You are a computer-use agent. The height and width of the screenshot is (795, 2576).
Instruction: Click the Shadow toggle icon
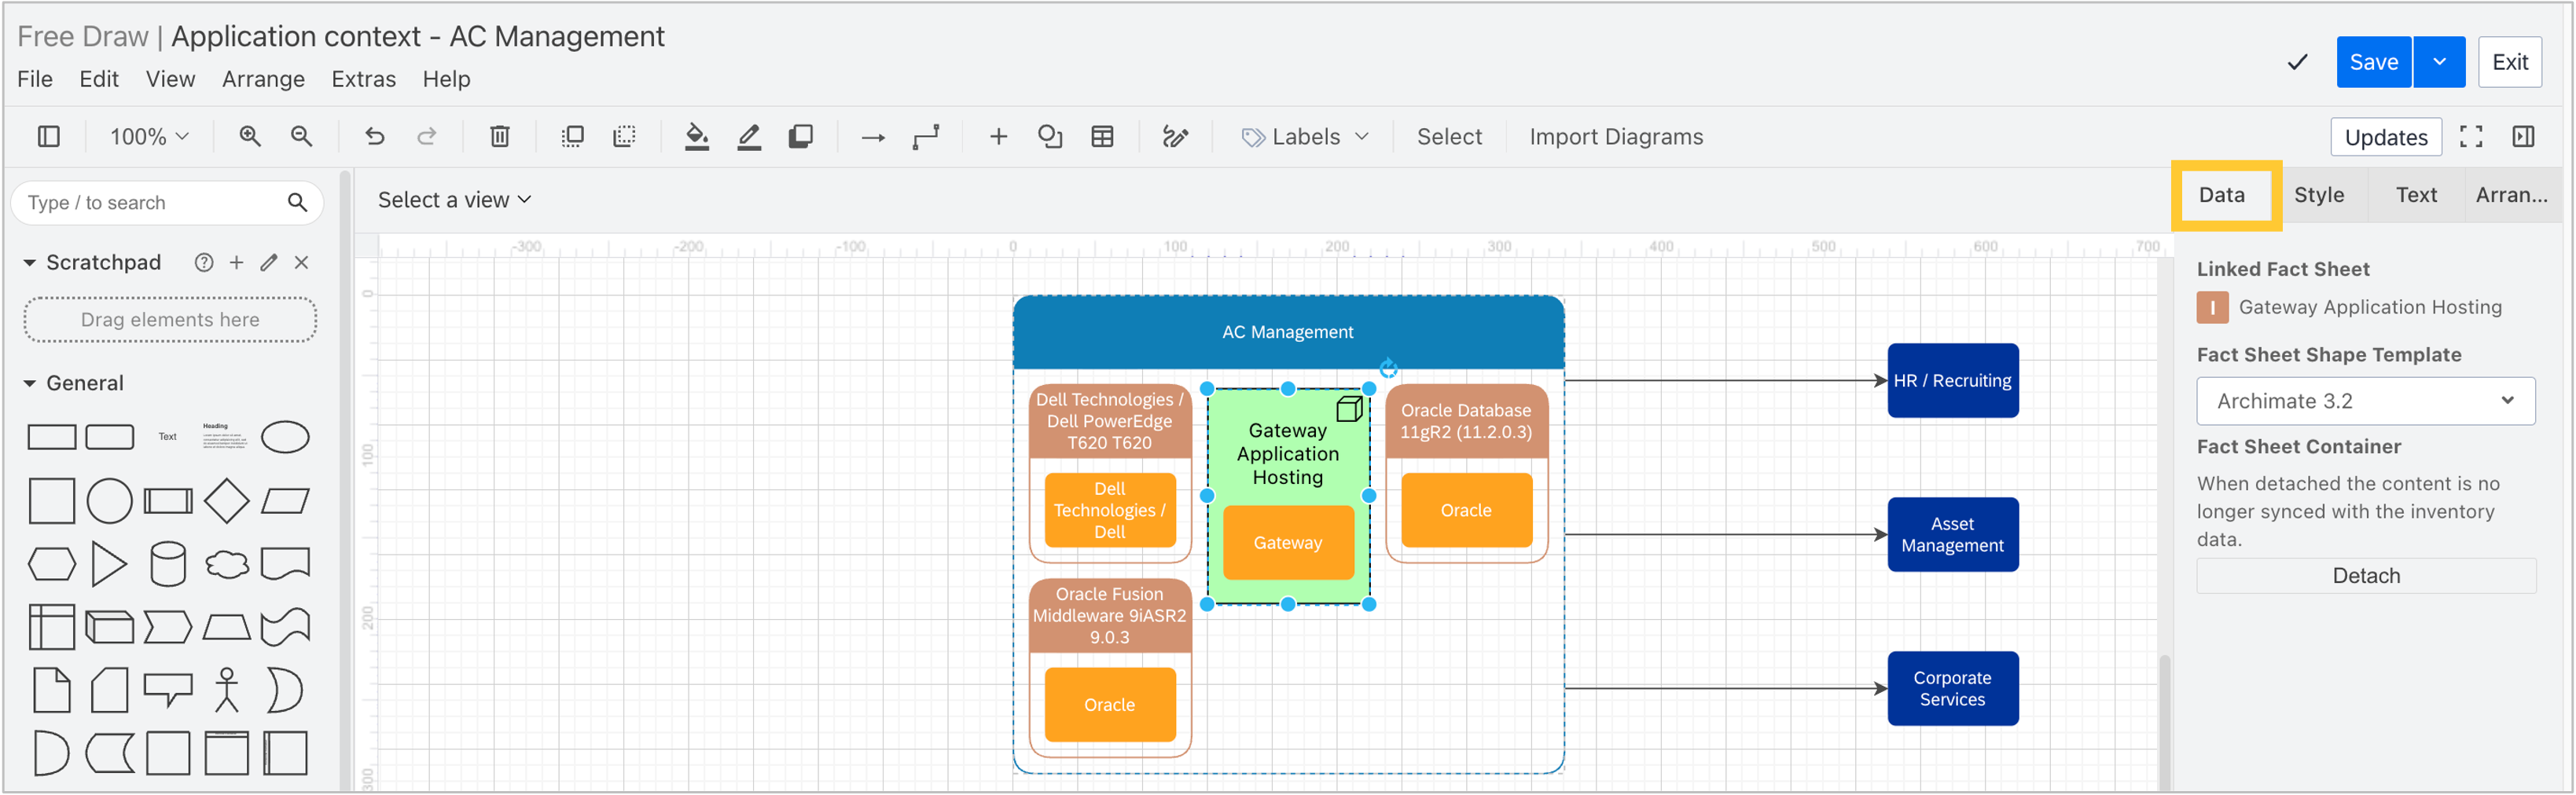[801, 137]
